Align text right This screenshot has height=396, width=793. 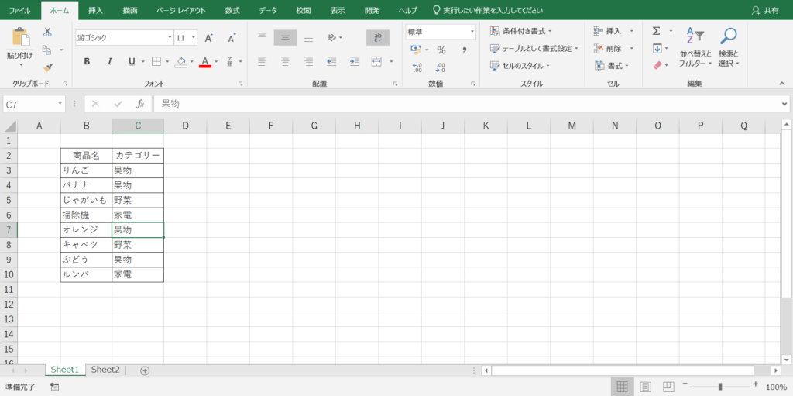click(308, 61)
